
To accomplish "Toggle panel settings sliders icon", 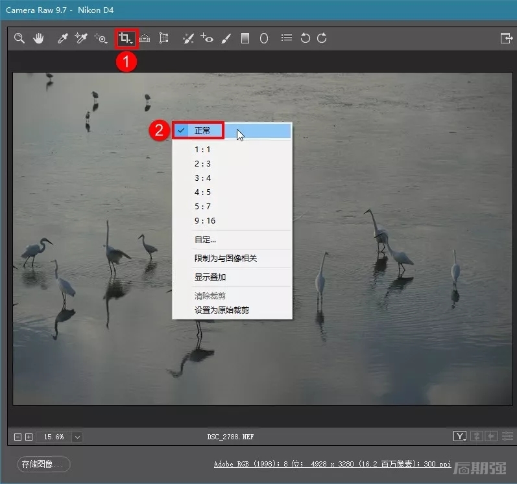I will point(507,436).
